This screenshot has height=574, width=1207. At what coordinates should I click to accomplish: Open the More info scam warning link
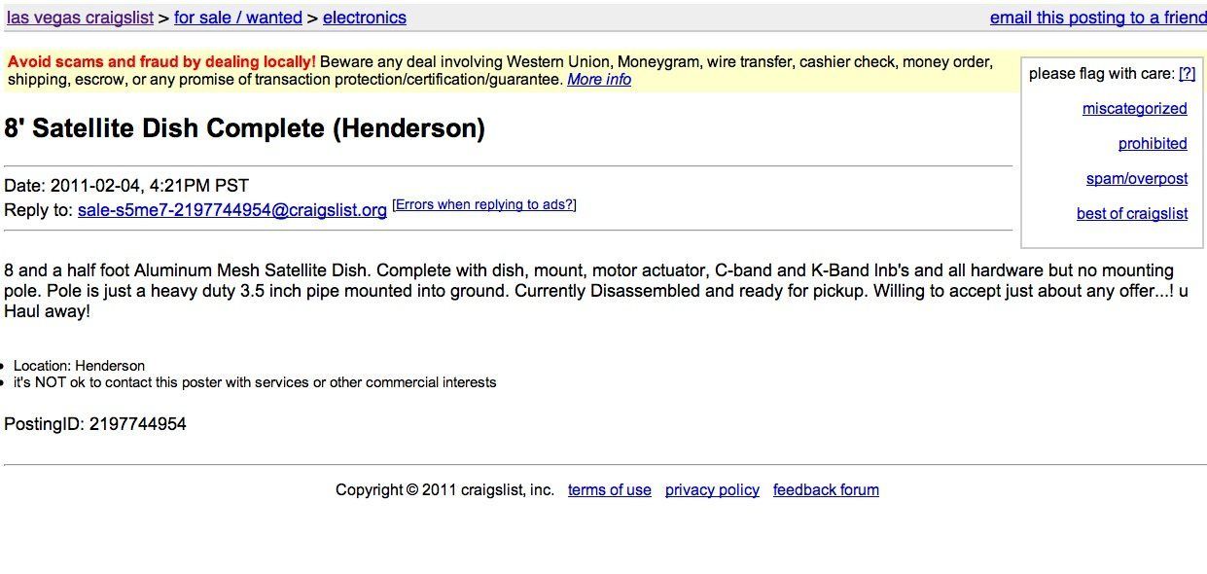[x=599, y=80]
